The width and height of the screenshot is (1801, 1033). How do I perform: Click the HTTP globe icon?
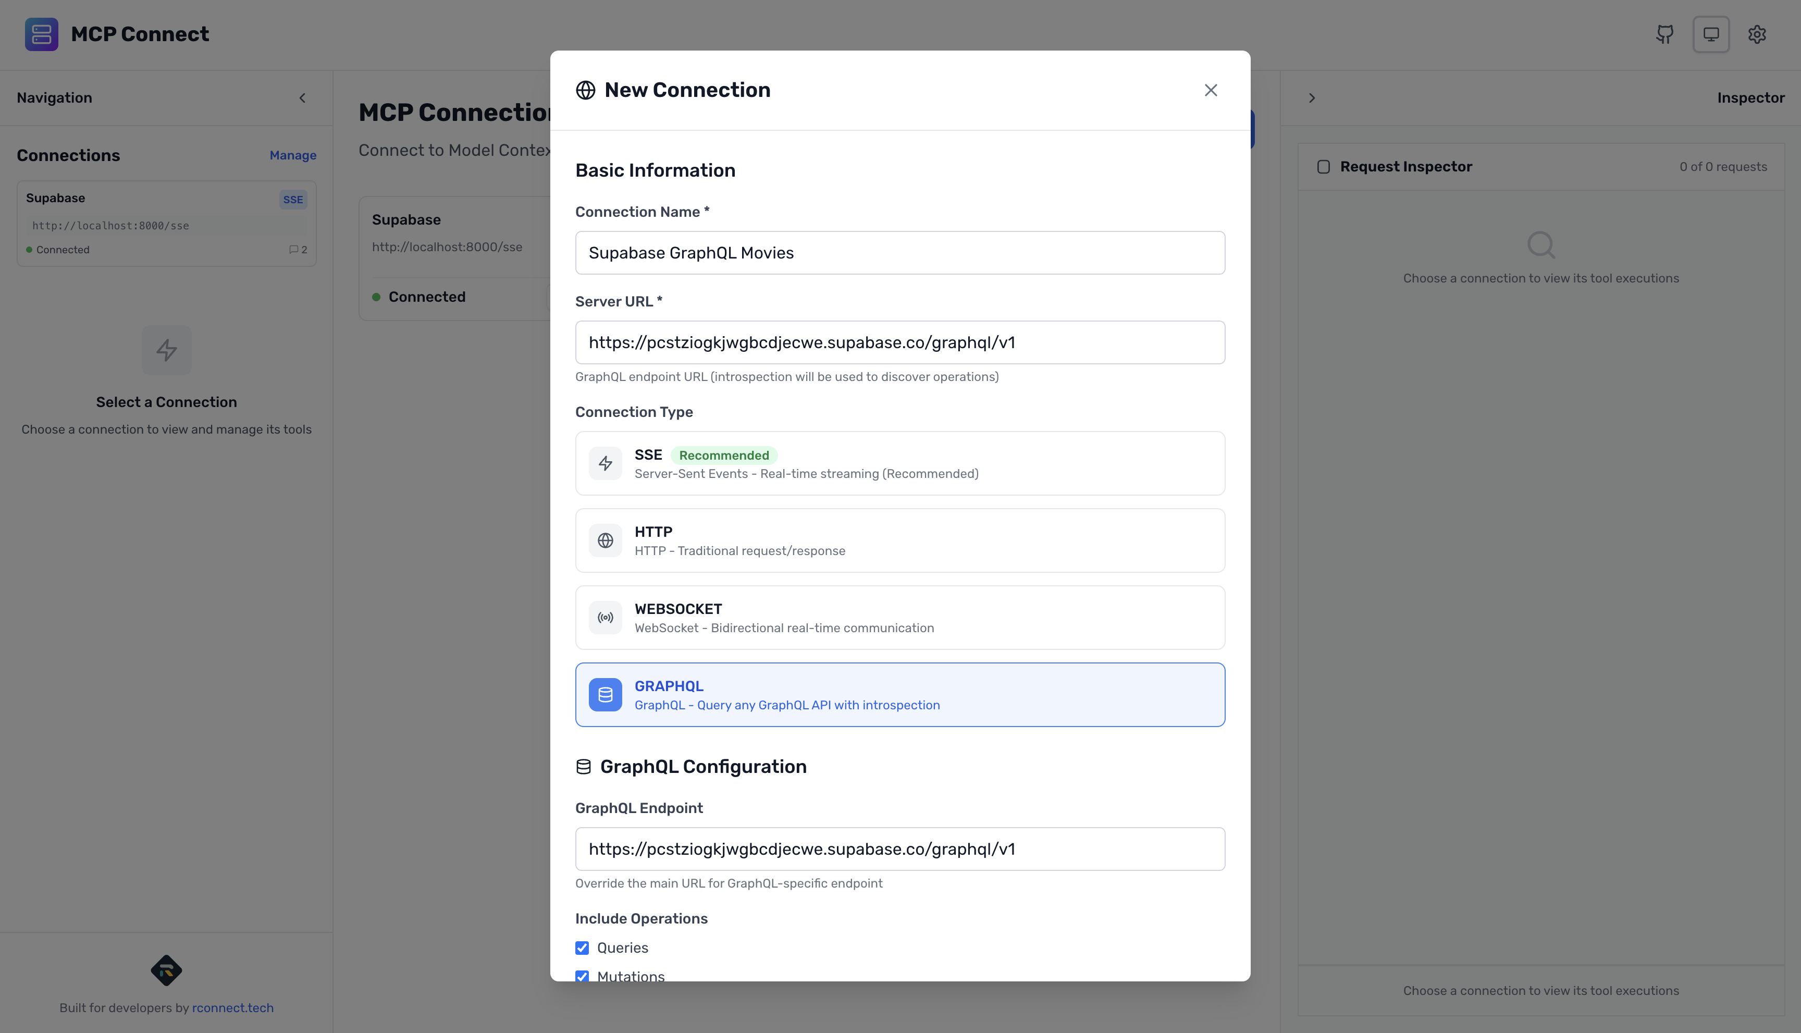pos(606,540)
